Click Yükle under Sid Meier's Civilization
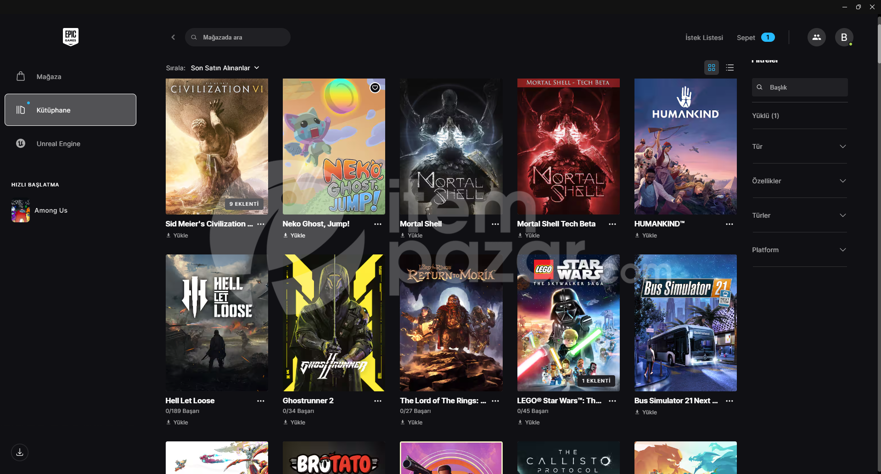This screenshot has width=881, height=474. pyautogui.click(x=177, y=236)
